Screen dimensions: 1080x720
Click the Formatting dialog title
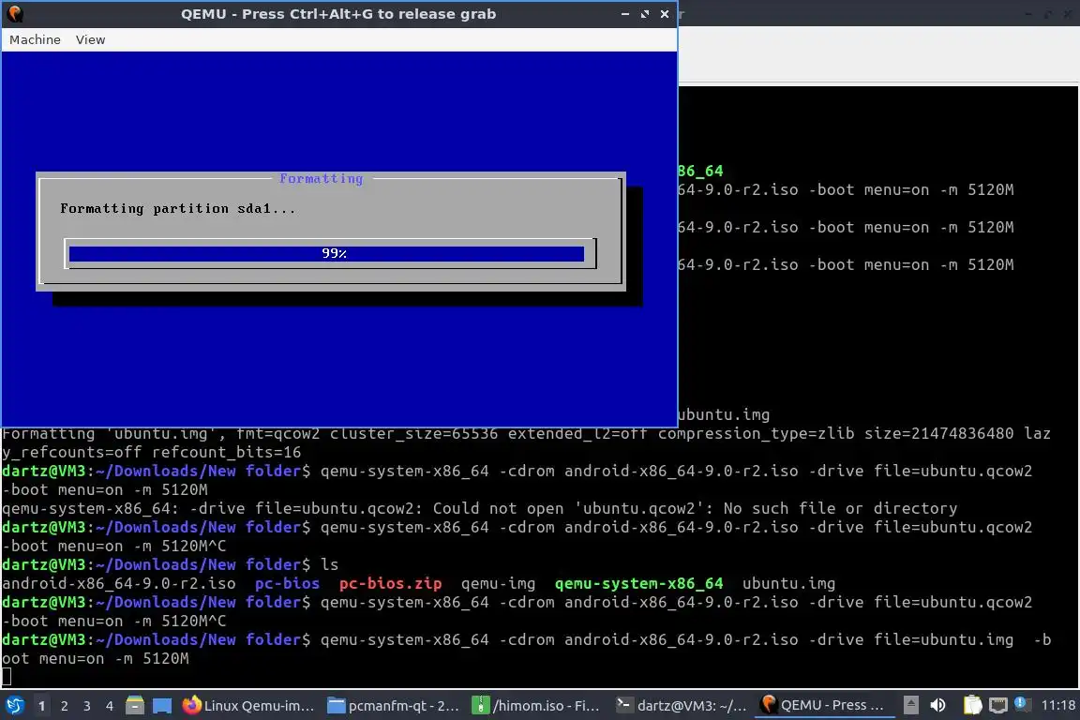(x=321, y=178)
